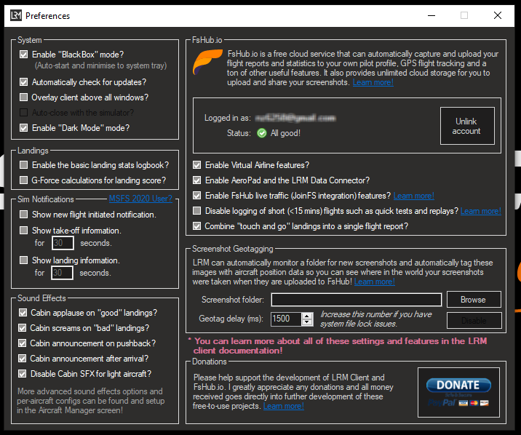
Task: Enable Disable logging of short flights
Action: point(197,210)
